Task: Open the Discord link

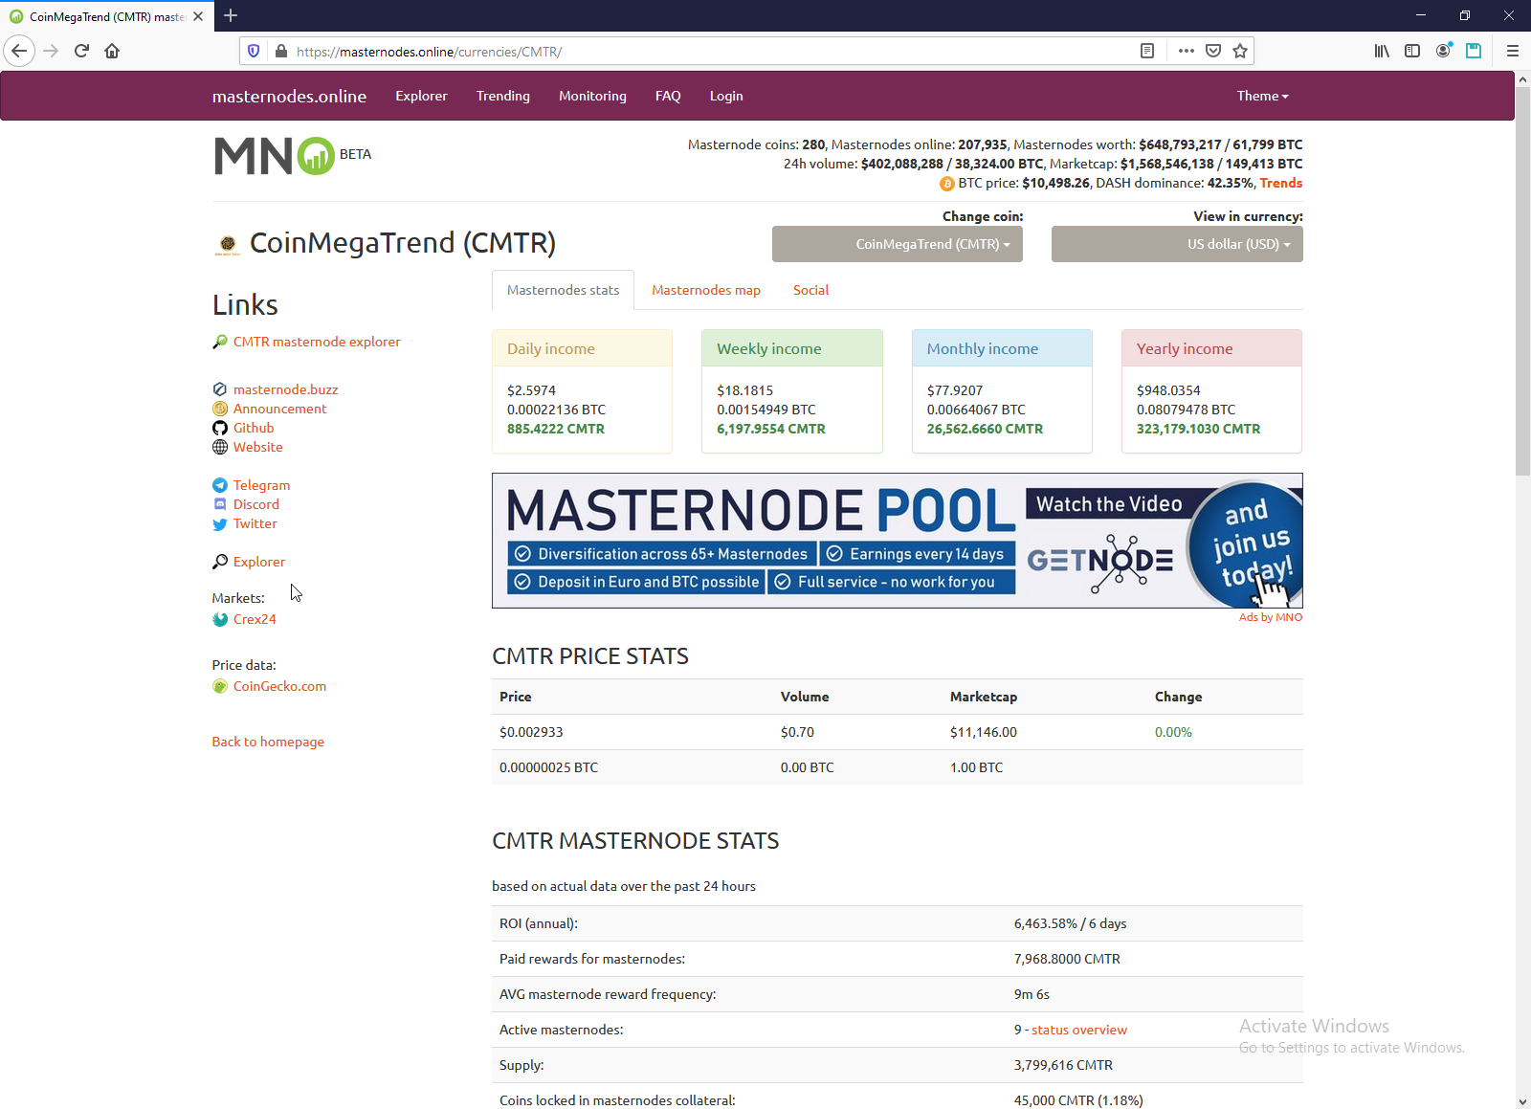Action: (256, 504)
